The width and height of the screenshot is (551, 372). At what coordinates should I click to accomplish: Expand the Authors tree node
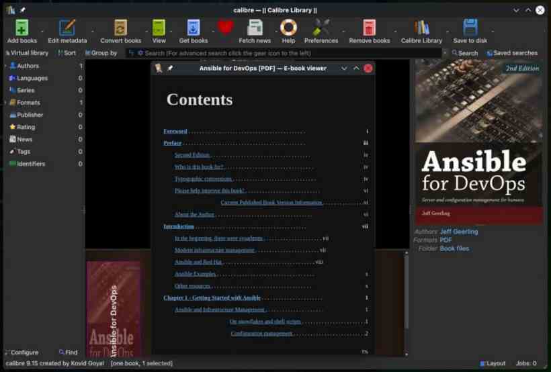tap(5, 66)
